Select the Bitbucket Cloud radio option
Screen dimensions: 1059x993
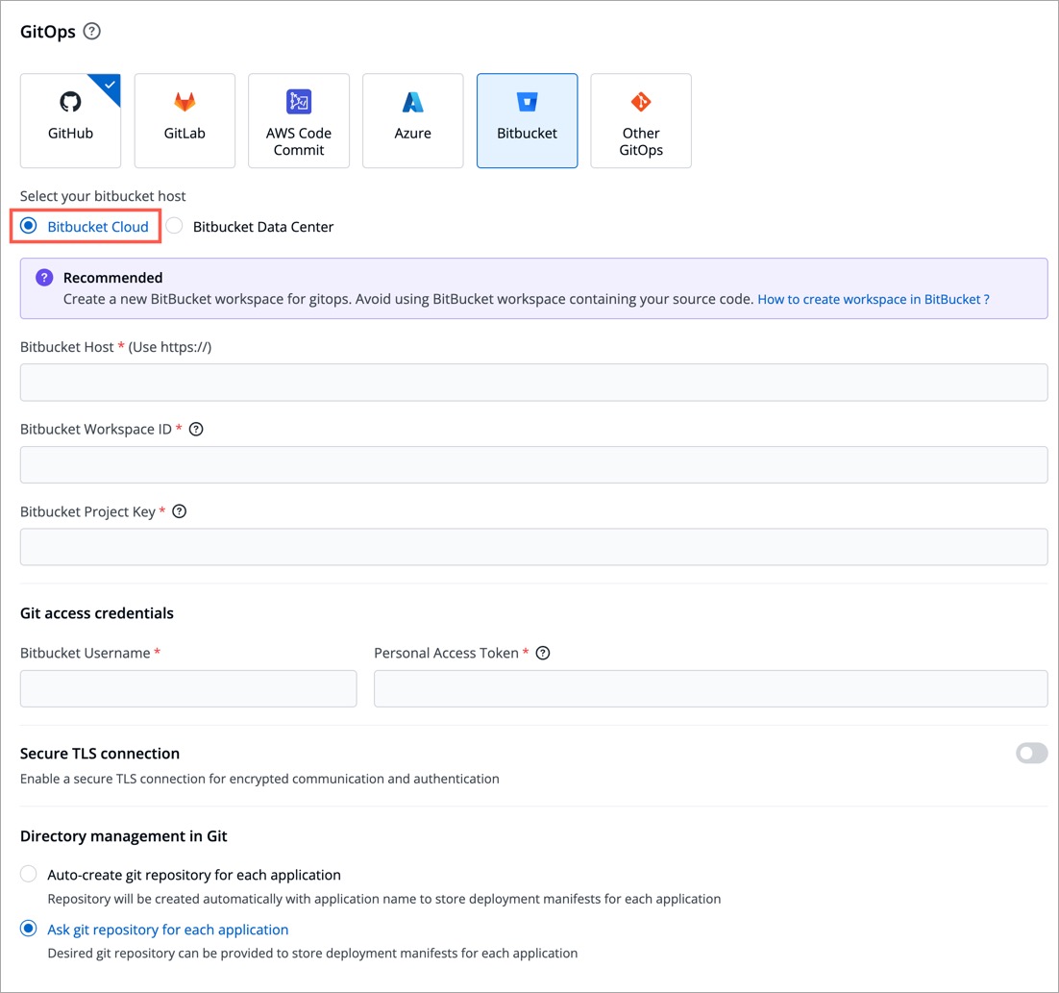(29, 227)
